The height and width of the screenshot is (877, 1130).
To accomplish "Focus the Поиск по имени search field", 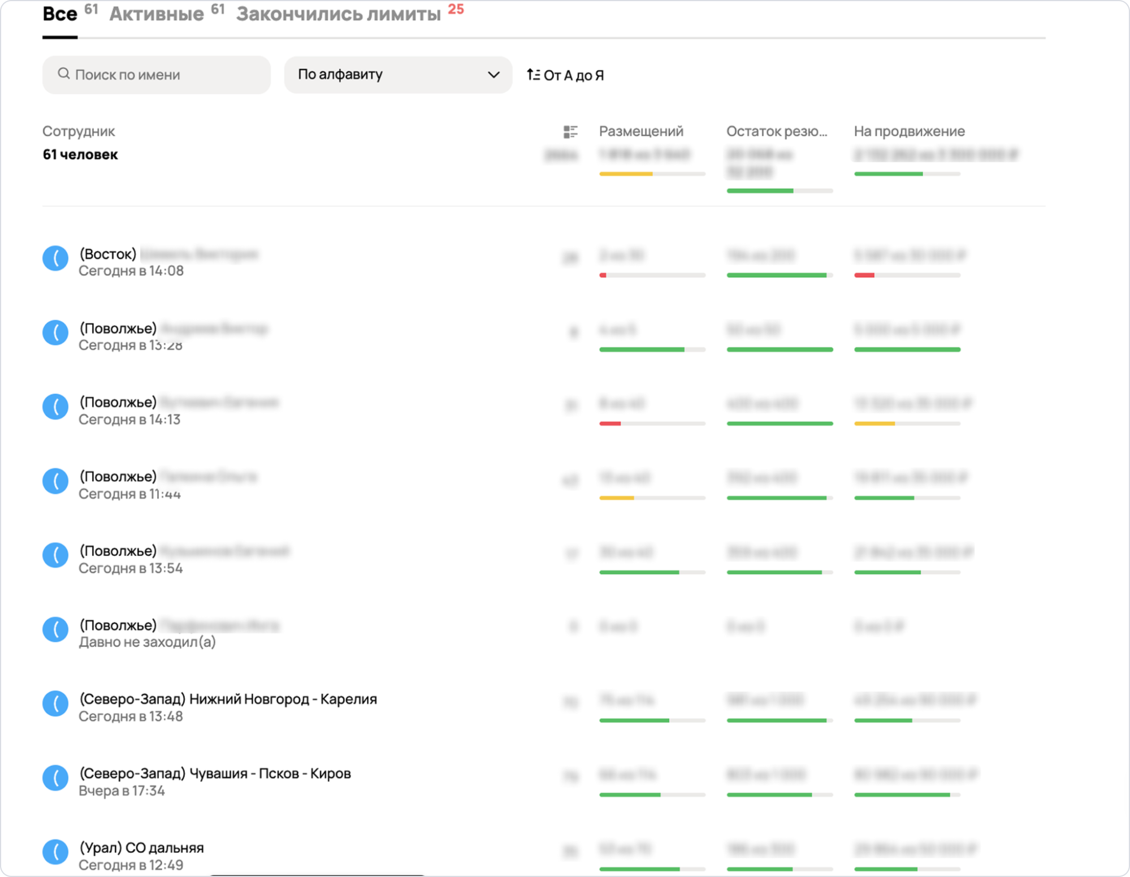I will pos(164,75).
